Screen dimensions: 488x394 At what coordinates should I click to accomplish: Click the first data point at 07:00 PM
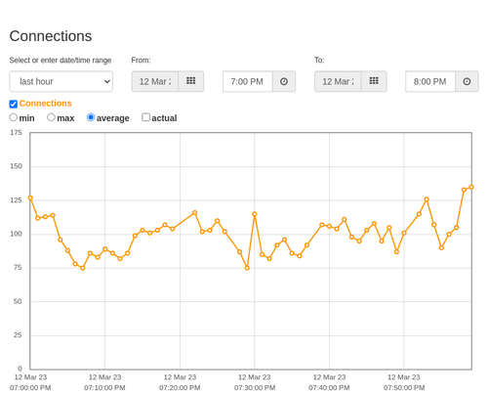coord(30,197)
